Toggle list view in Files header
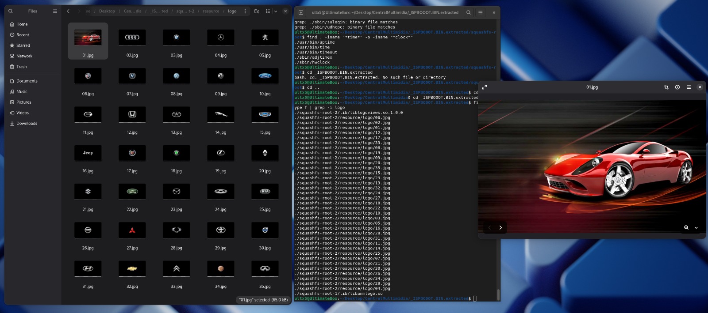Viewport: 708px width, 313px height. point(268,11)
